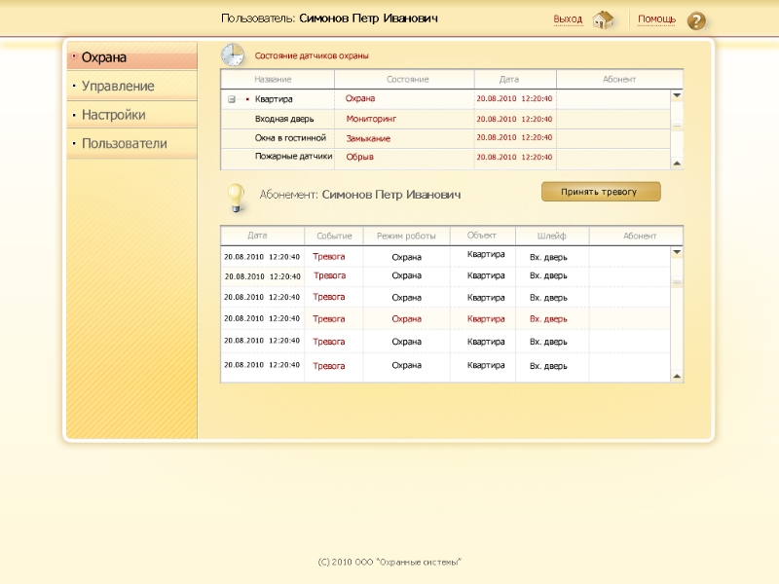Click the Режим роботы column header

point(406,236)
